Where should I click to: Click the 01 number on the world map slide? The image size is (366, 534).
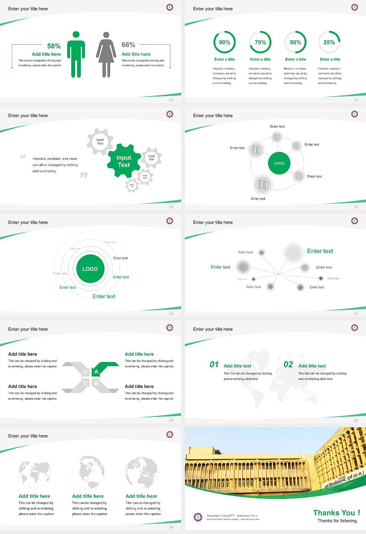tap(214, 365)
